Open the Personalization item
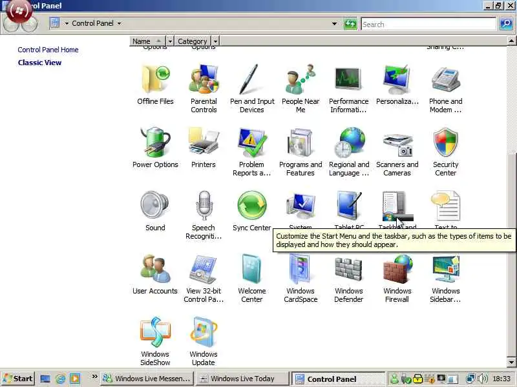Image resolution: width=517 pixels, height=387 pixels. pyautogui.click(x=397, y=84)
